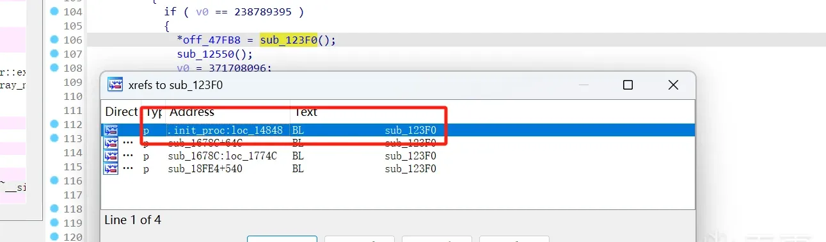Toggle breakpoint dot on line 107
The width and height of the screenshot is (826, 242).
pos(54,54)
